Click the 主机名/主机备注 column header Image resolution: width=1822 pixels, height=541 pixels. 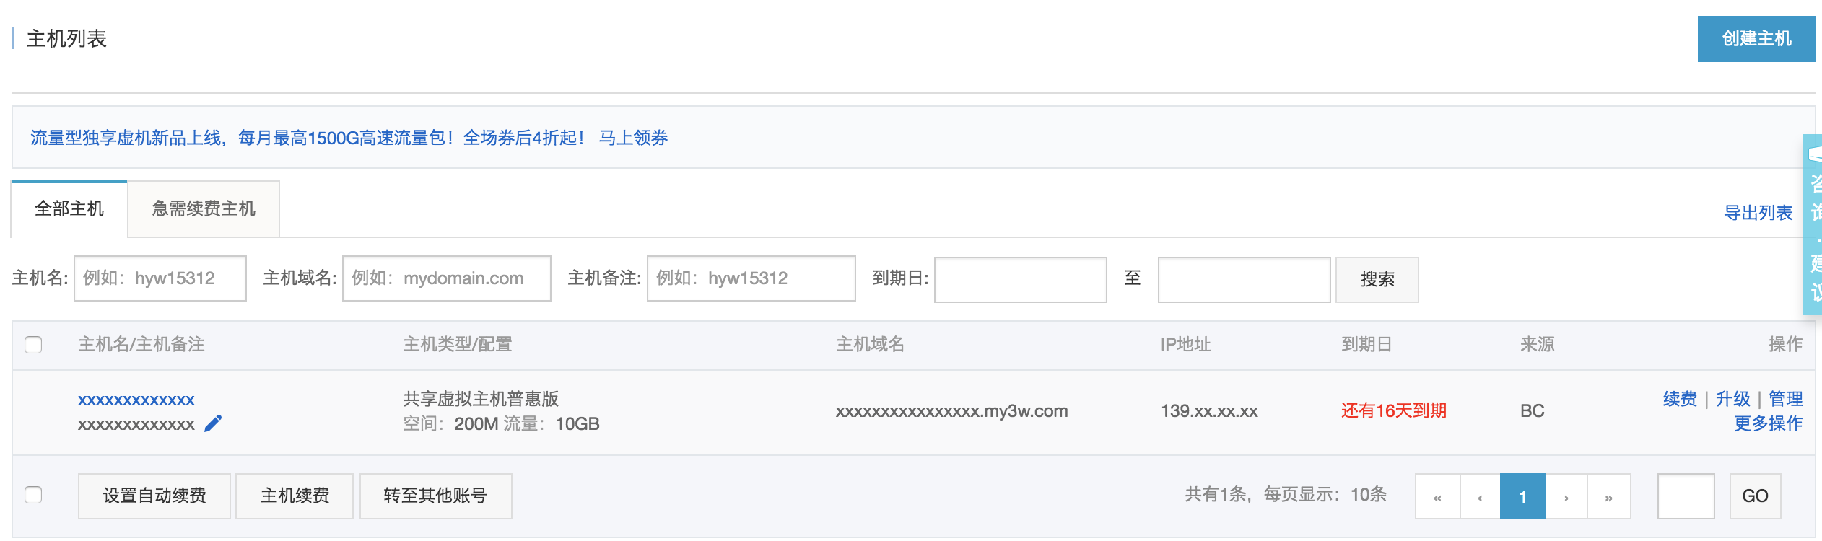pyautogui.click(x=141, y=344)
